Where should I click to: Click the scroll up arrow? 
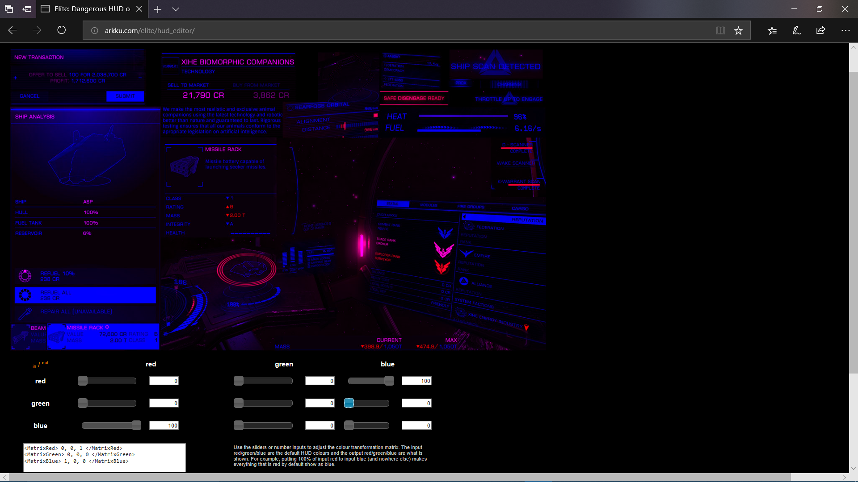(854, 47)
